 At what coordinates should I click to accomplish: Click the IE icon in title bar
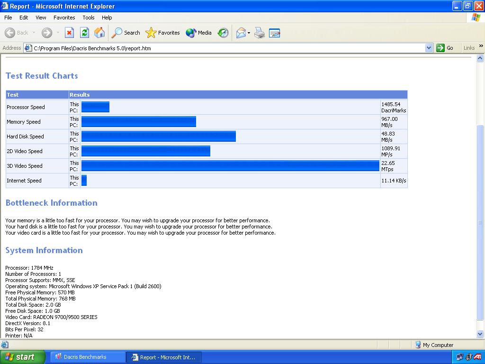tap(5, 6)
